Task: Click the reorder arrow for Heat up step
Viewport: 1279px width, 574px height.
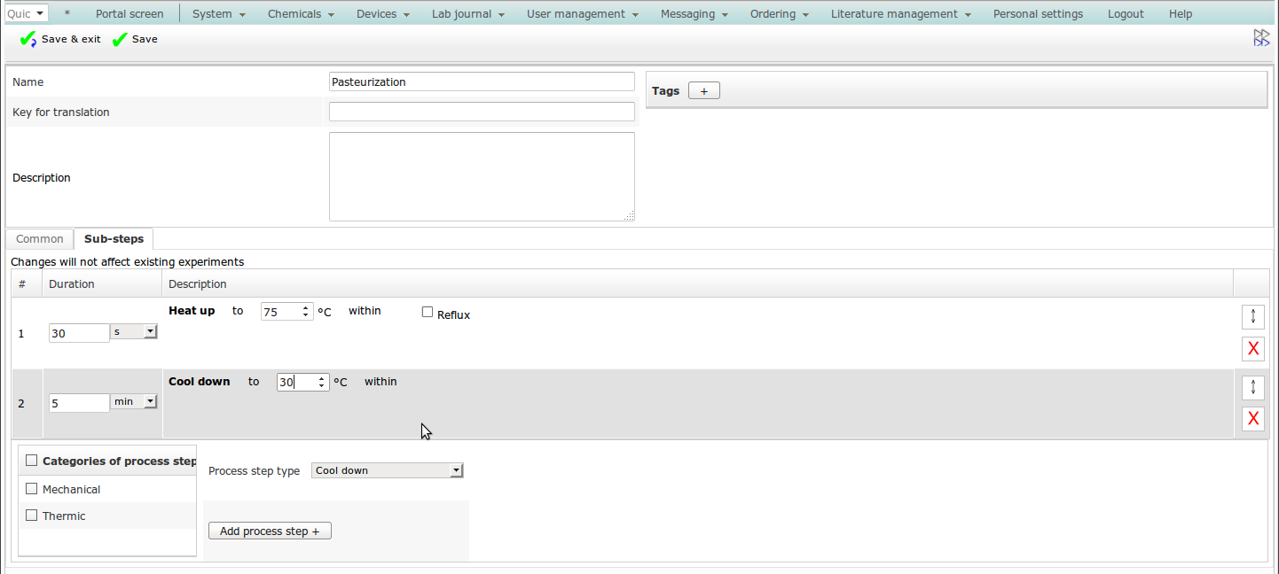Action: tap(1252, 316)
